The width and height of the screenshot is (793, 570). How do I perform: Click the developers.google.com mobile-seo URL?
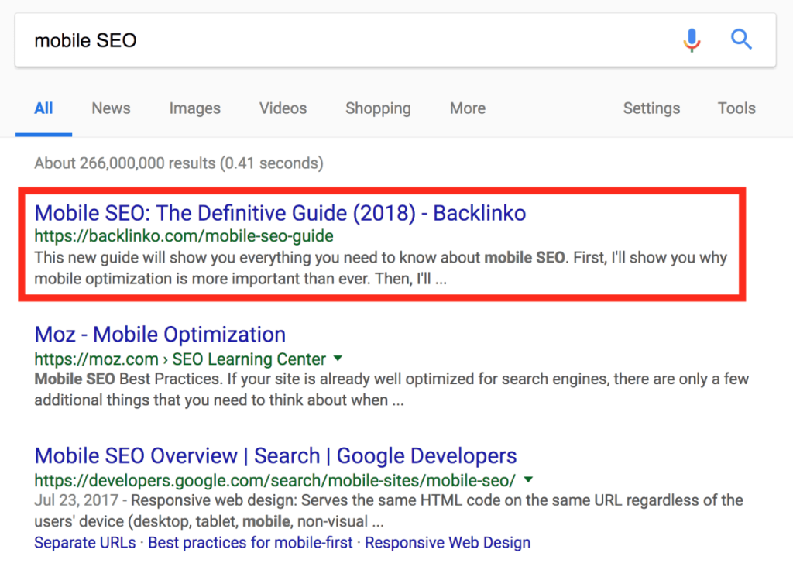(x=275, y=480)
